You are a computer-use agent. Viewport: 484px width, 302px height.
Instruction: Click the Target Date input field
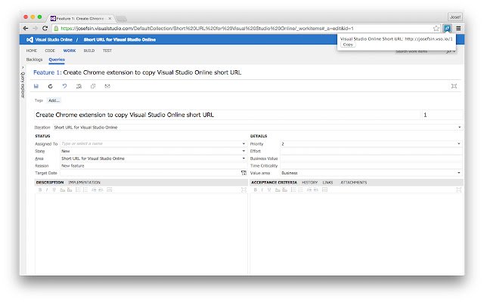[150, 173]
